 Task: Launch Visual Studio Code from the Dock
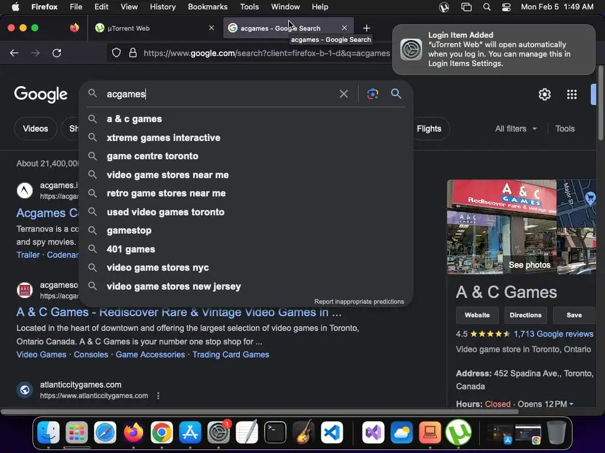(x=332, y=432)
